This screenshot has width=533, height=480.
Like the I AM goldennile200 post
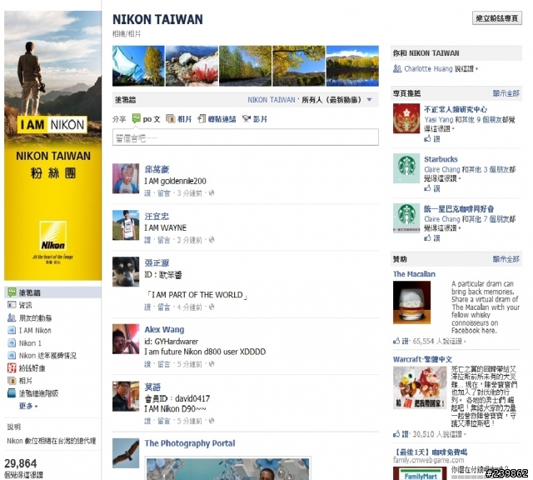[x=147, y=193]
